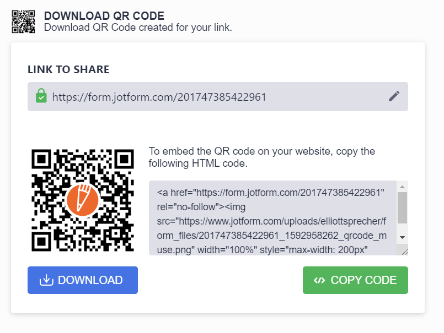
Task: Edit the share link with the pencil icon
Action: tap(394, 97)
